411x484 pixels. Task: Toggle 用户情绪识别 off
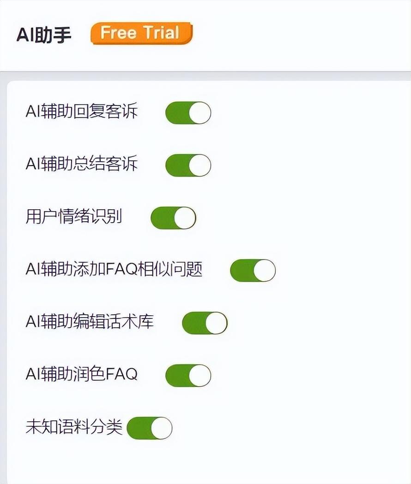(x=173, y=218)
